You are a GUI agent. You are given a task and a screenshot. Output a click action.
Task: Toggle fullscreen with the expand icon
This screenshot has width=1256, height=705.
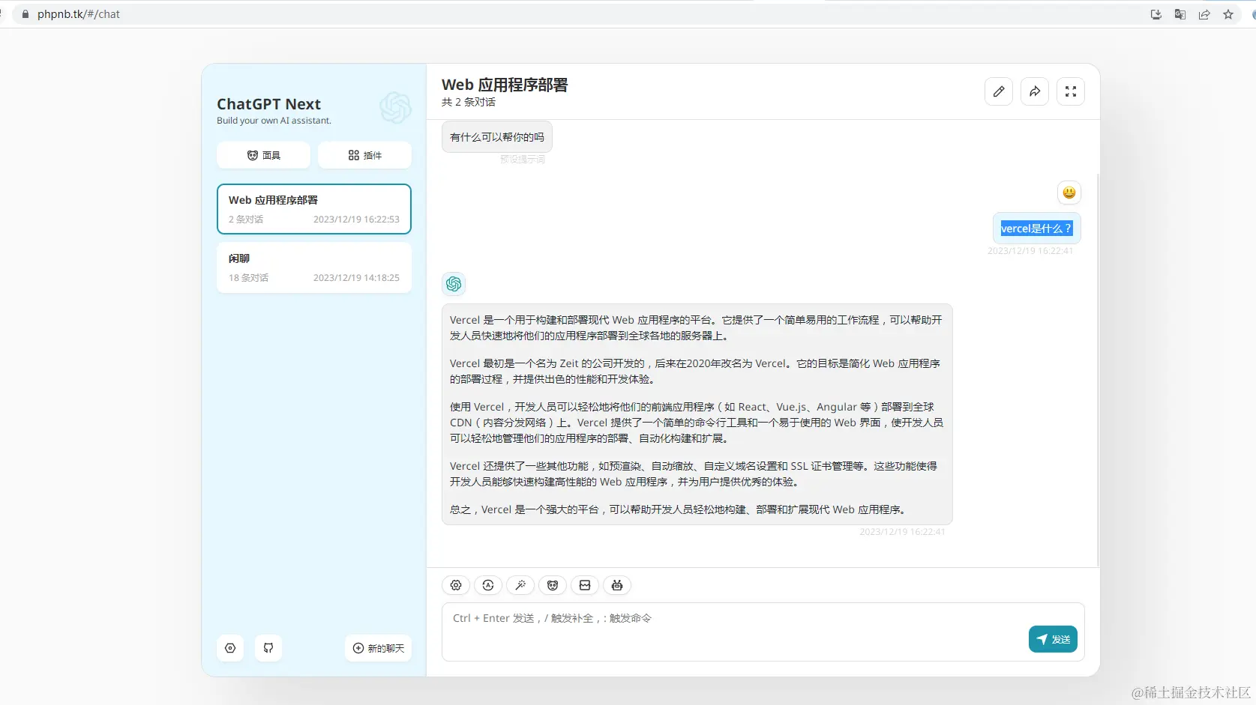point(1071,91)
